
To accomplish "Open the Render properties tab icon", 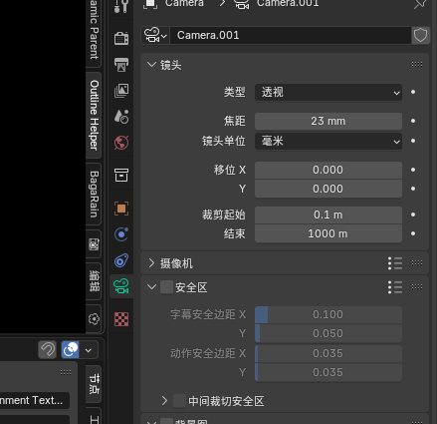I will pyautogui.click(x=121, y=38).
